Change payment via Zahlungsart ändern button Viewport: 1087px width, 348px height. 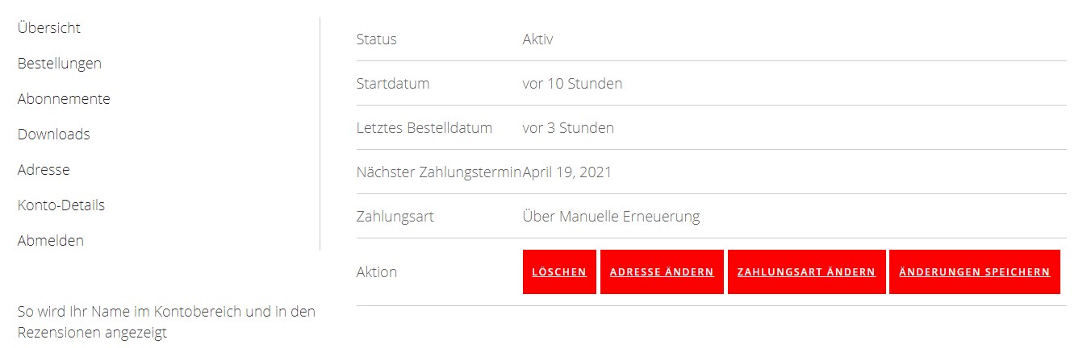(806, 272)
